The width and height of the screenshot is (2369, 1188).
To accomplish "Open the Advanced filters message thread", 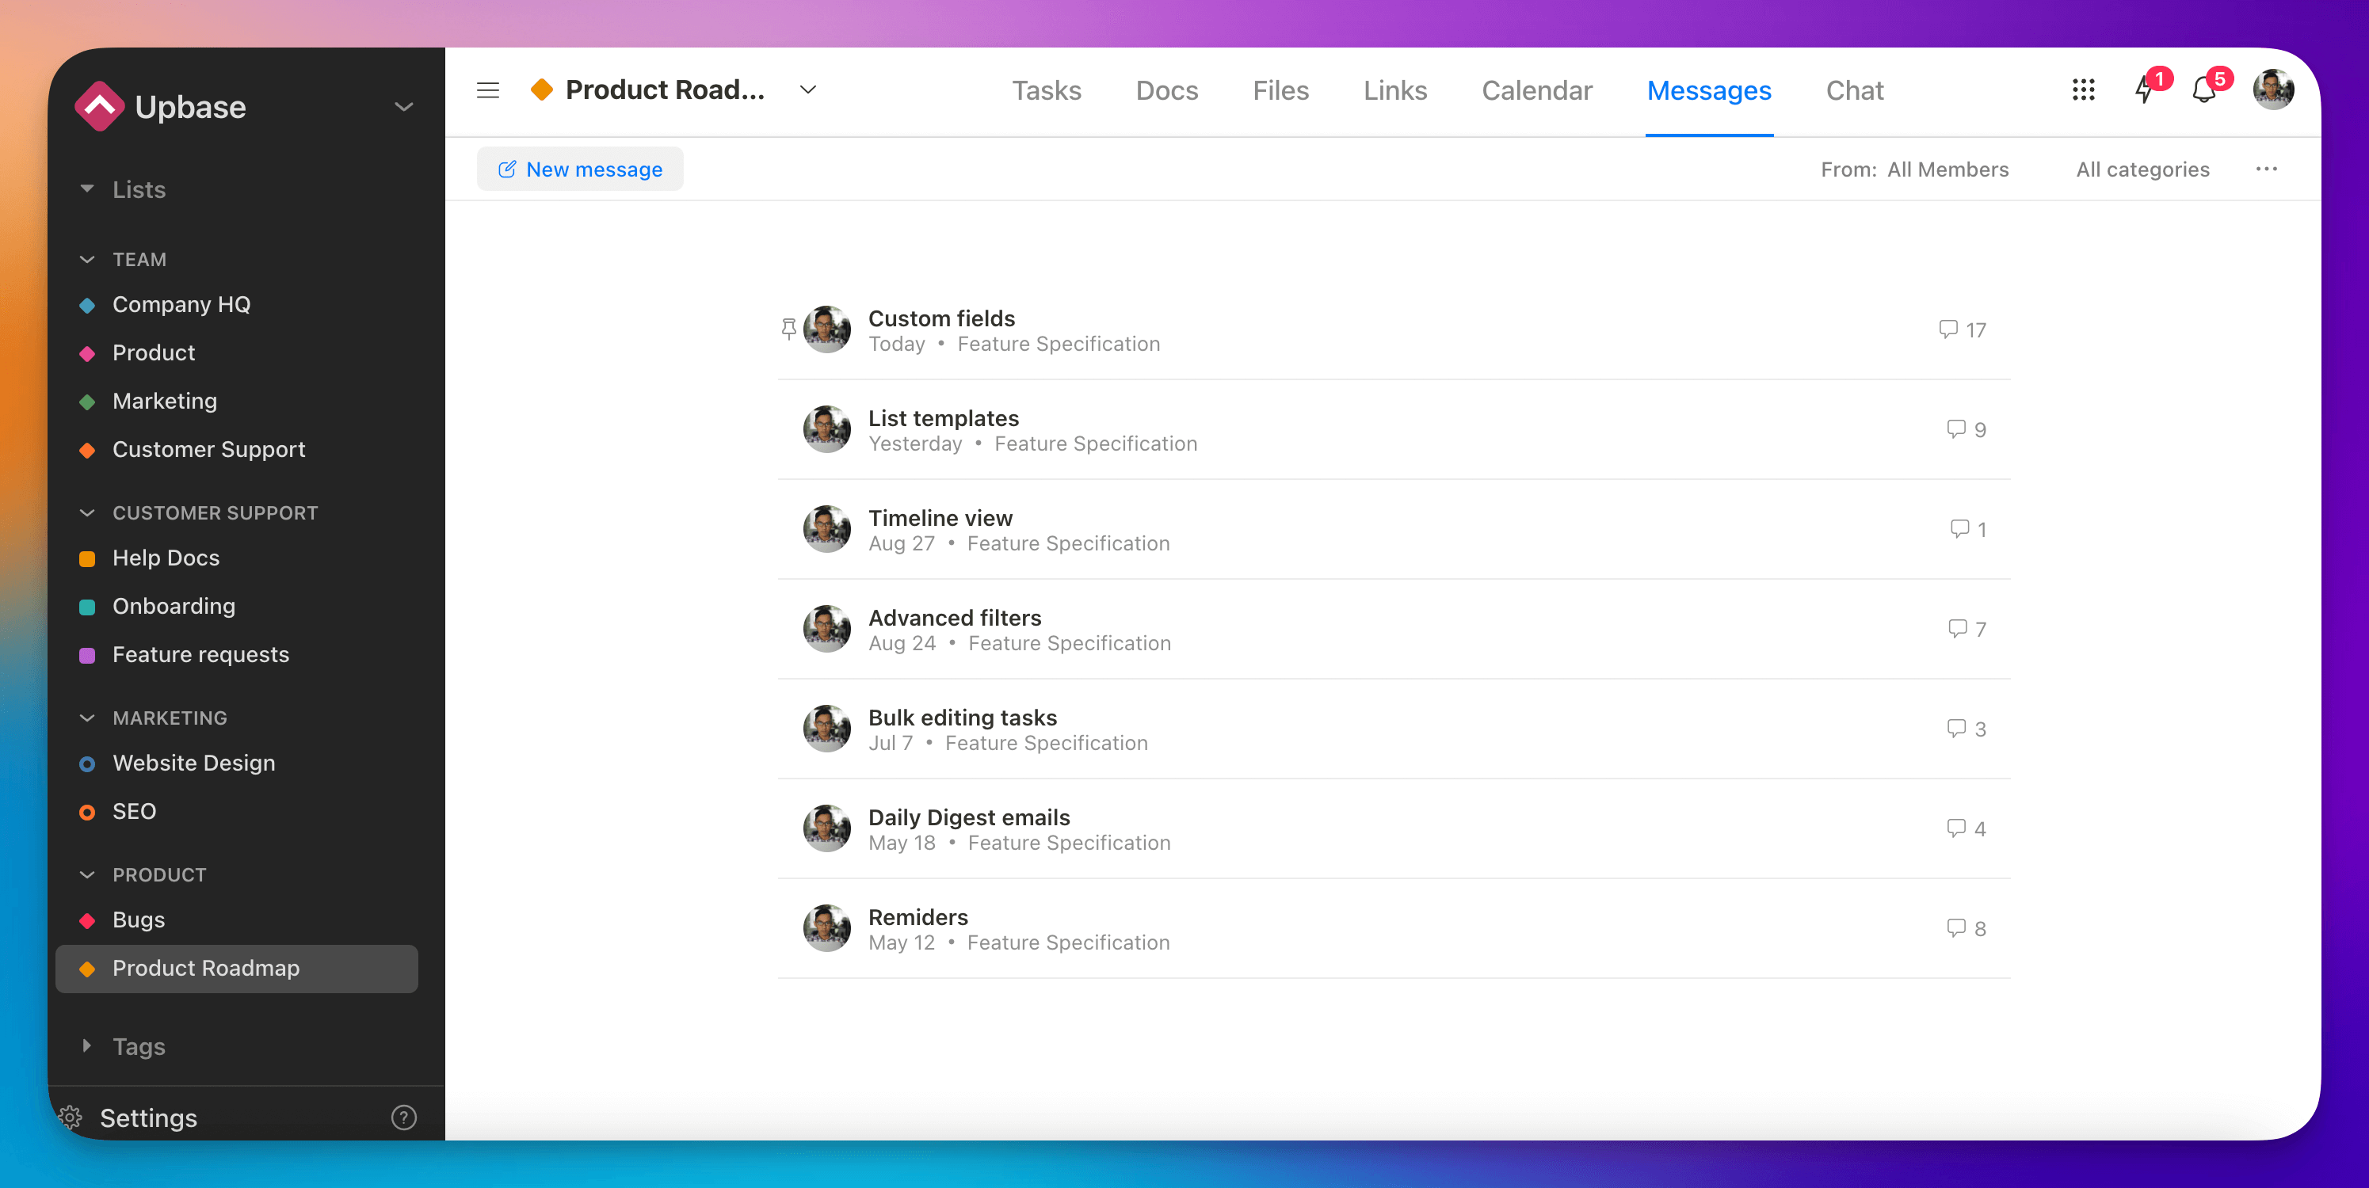I will tap(956, 618).
